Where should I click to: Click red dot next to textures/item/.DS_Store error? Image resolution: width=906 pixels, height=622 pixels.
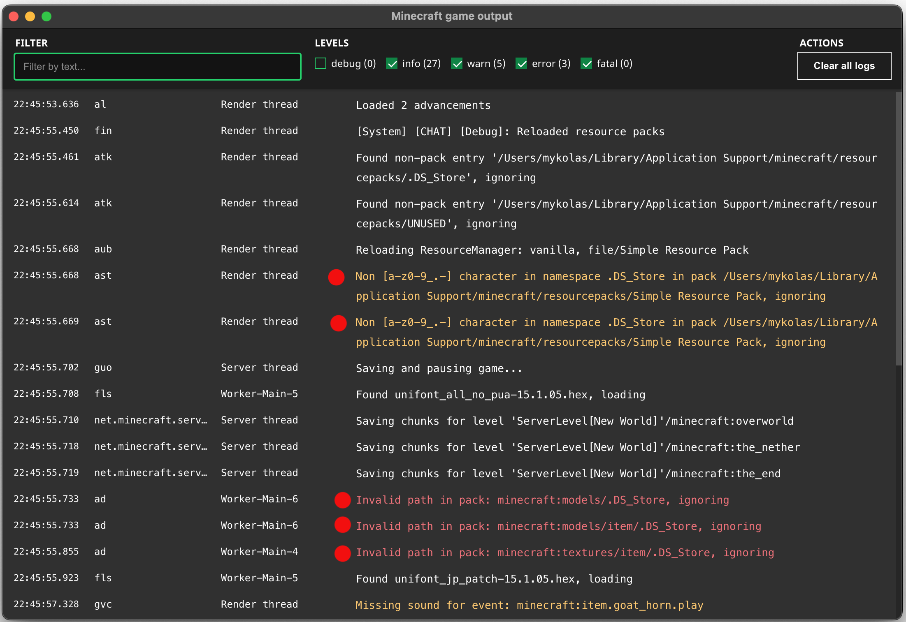coord(342,553)
